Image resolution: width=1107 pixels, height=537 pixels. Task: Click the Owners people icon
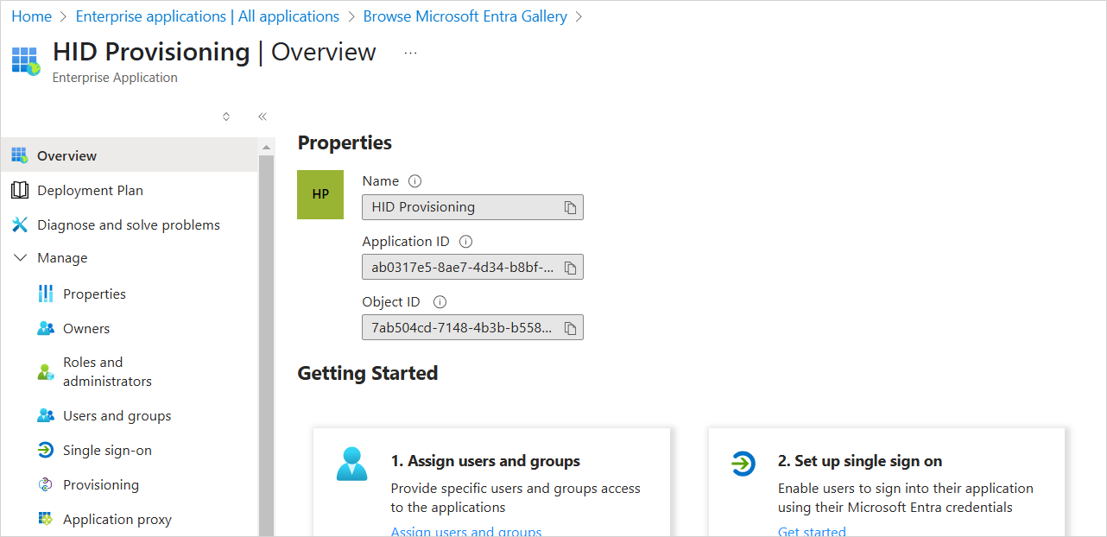(x=46, y=328)
